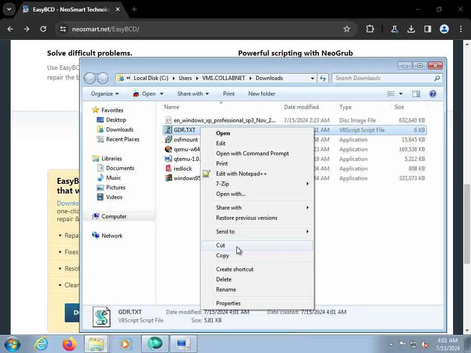Click Local Disk (C:) breadcrumb

(x=151, y=78)
